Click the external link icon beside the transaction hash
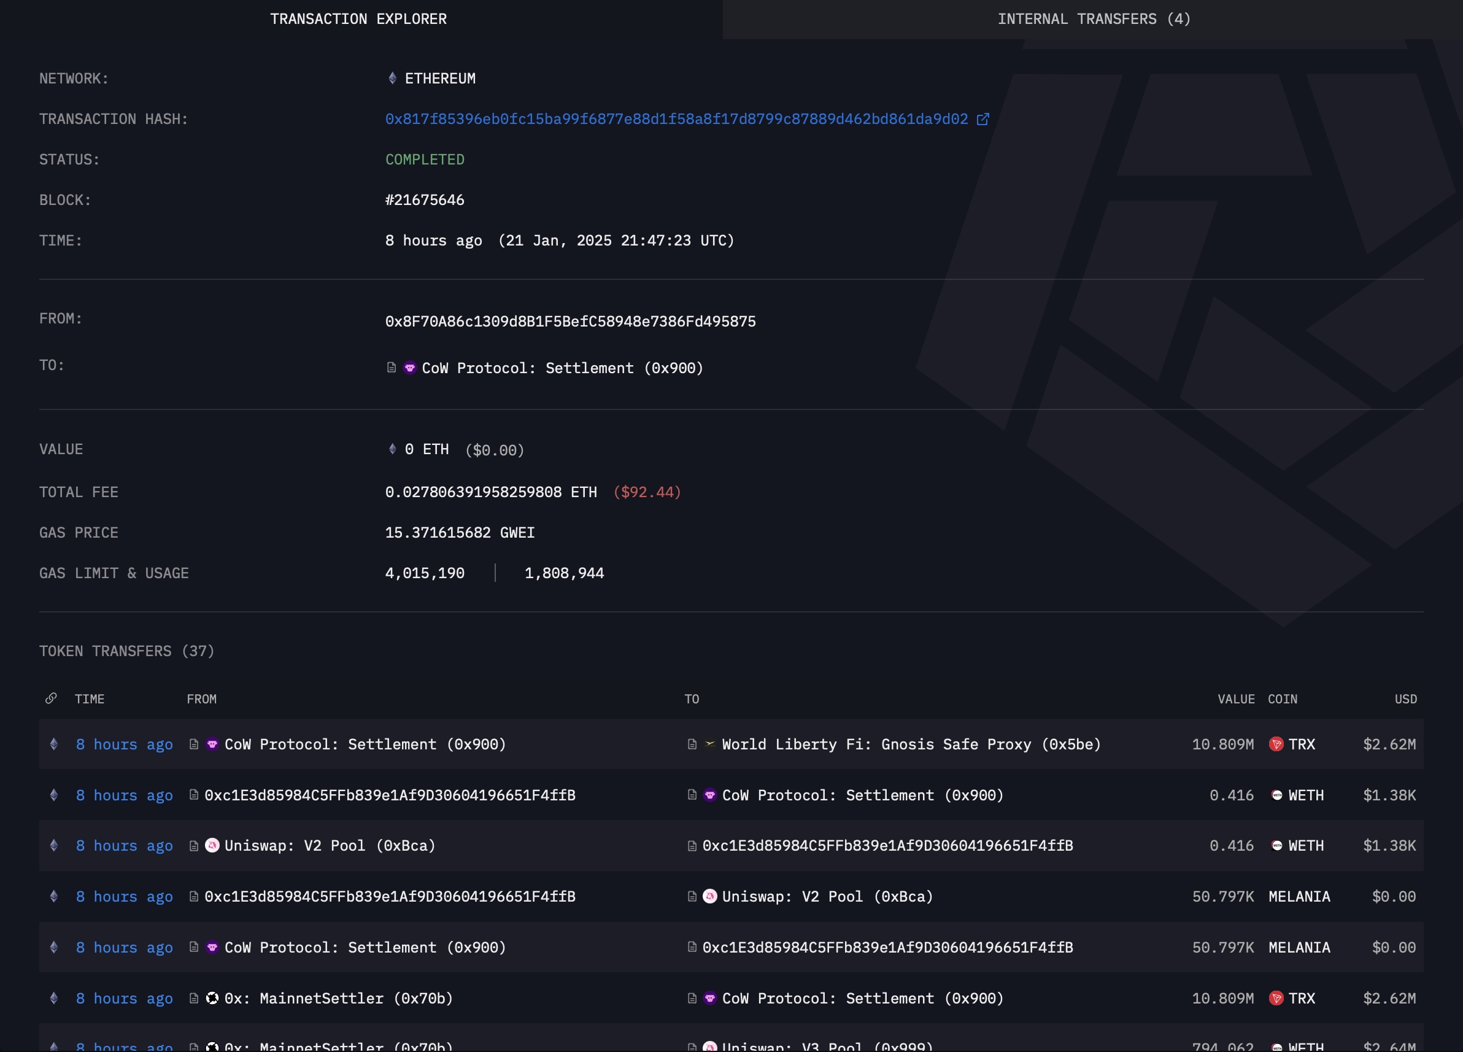This screenshot has height=1052, width=1463. point(982,119)
